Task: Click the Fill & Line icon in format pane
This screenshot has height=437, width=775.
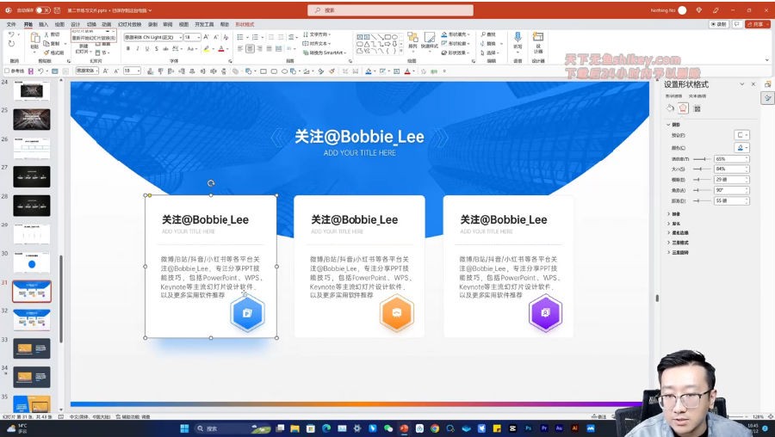Action: (x=670, y=108)
